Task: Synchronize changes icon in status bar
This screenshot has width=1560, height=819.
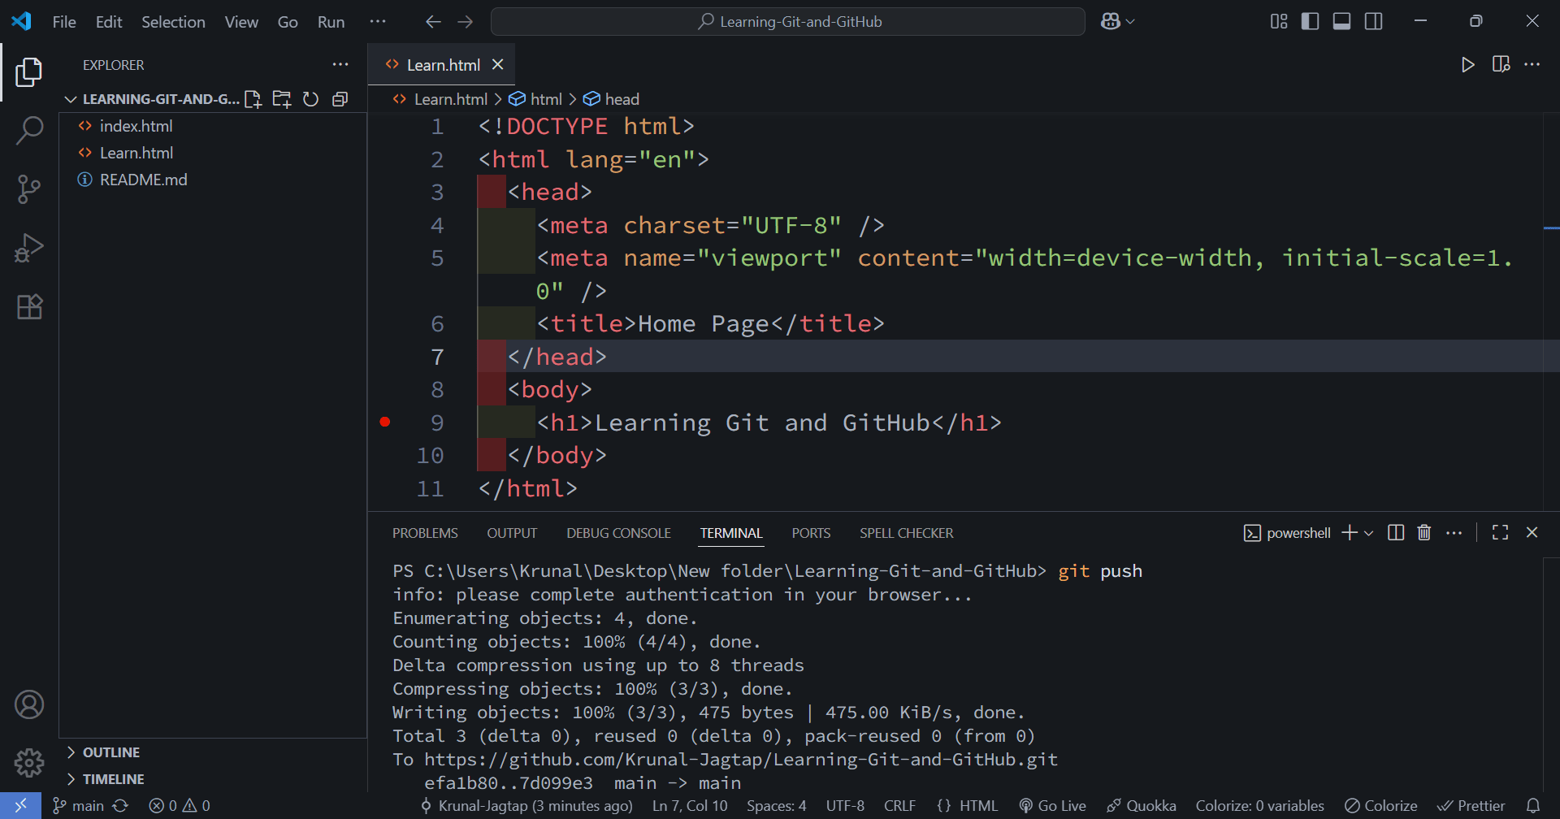Action: click(x=120, y=806)
